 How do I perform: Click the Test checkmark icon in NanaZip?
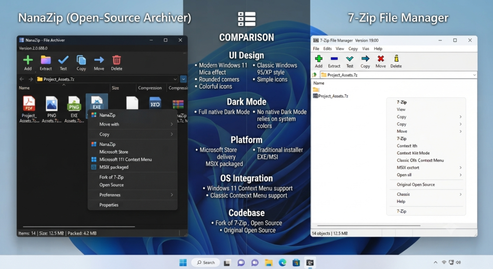click(63, 60)
